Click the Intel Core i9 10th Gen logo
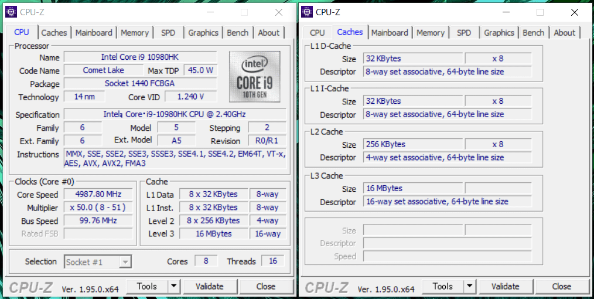Screen dimensions: 594x299 [x=255, y=77]
